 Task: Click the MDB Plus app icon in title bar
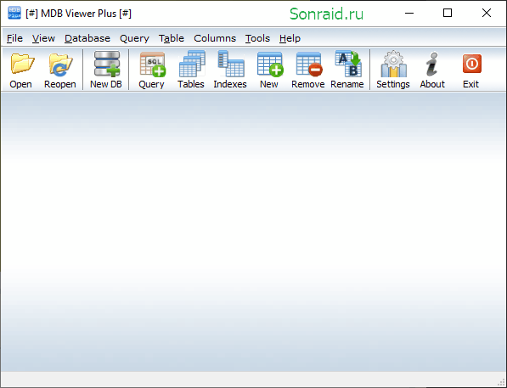[x=14, y=13]
